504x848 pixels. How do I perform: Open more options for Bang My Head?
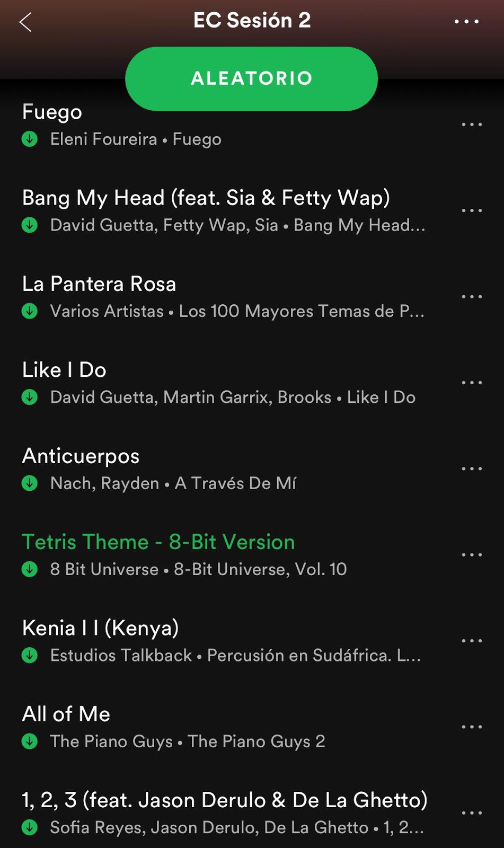(472, 210)
